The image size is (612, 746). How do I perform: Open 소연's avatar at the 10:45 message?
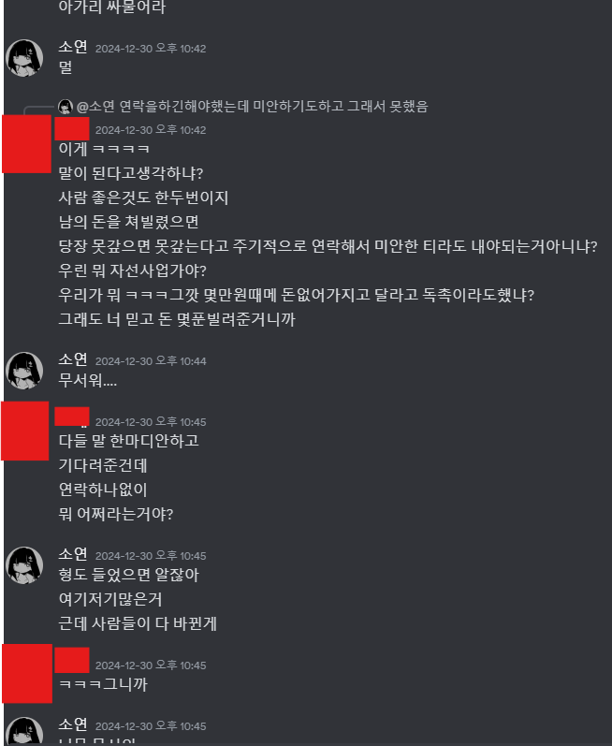point(24,565)
